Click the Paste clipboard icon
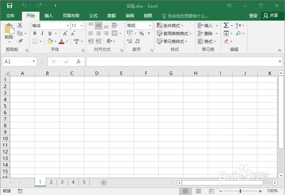This screenshot has height=195, width=285. tap(10, 29)
